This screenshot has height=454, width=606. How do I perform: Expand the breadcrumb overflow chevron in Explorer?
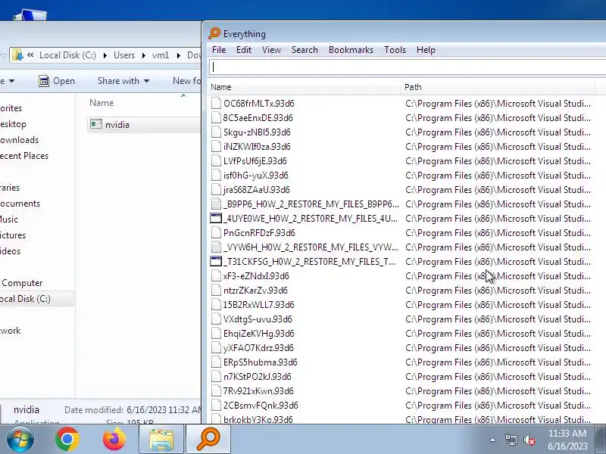pyautogui.click(x=30, y=55)
